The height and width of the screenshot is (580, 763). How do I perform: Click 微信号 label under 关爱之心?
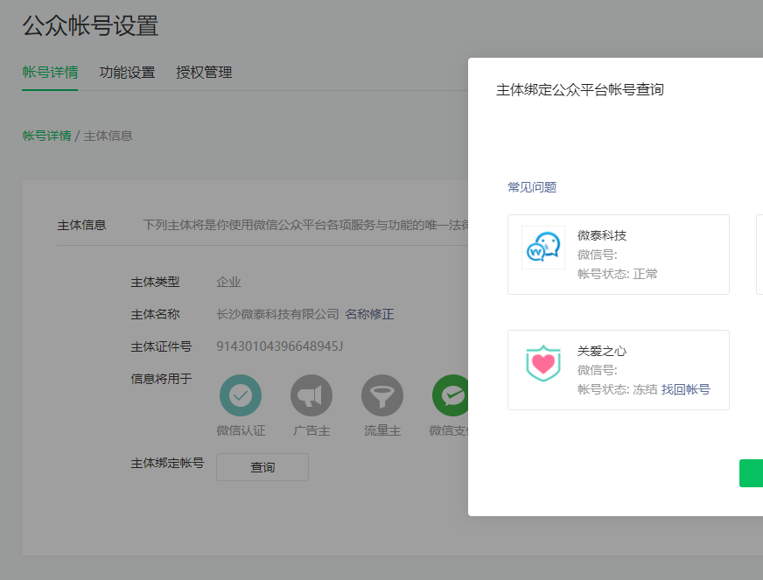(x=597, y=370)
